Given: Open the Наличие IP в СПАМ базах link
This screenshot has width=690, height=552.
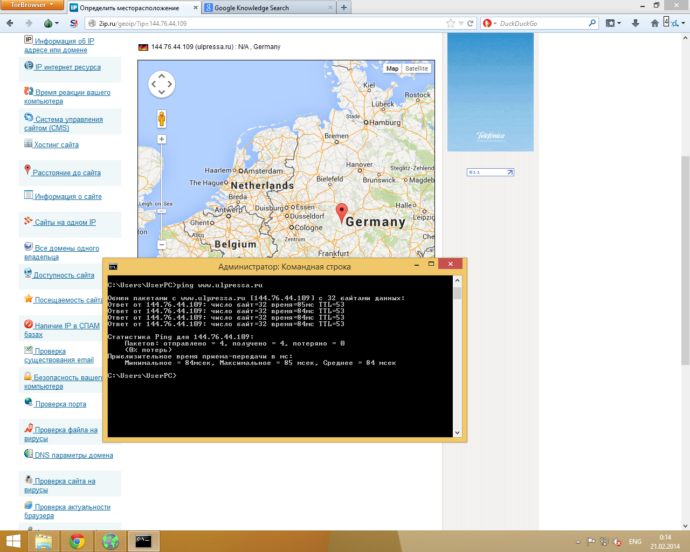Looking at the screenshot, I should tap(62, 330).
